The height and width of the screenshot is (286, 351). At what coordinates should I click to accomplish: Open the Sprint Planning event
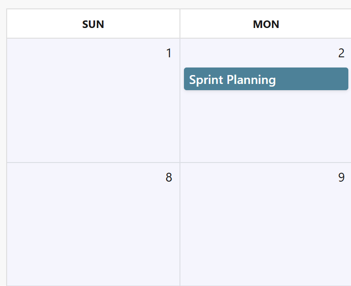click(x=266, y=79)
